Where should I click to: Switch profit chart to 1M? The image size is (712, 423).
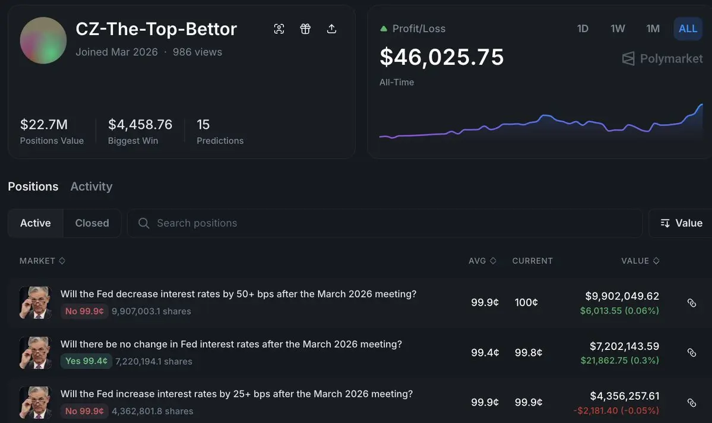pyautogui.click(x=653, y=29)
